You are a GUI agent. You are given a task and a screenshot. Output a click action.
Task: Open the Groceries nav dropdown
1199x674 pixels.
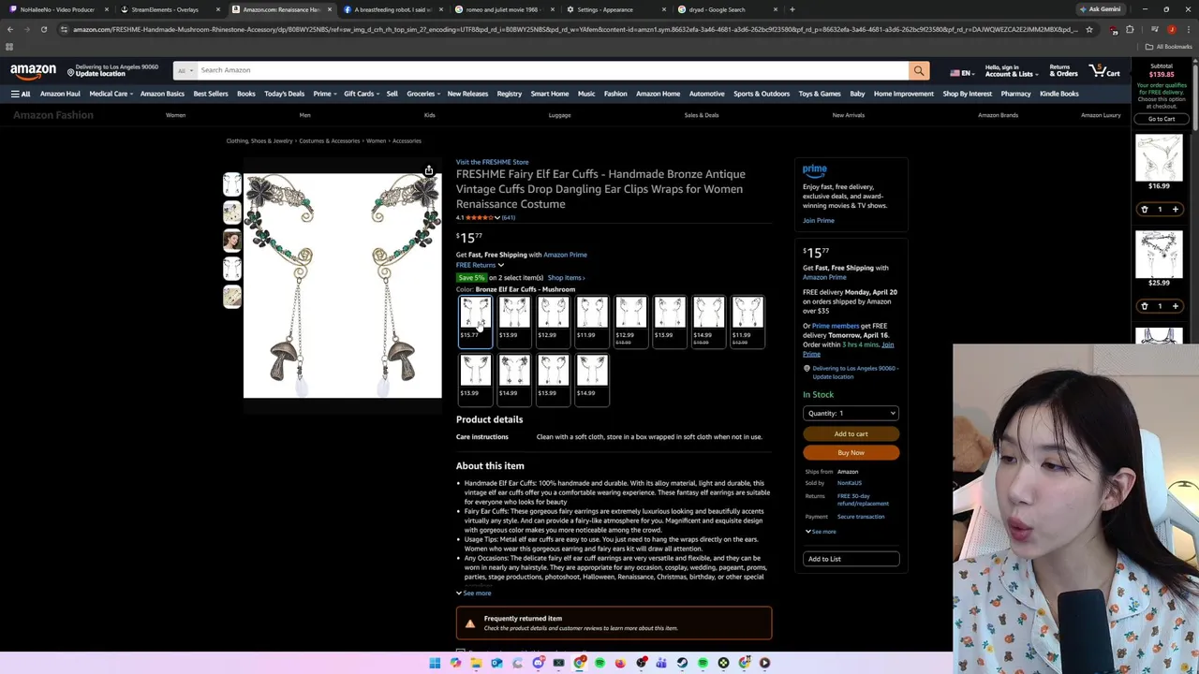point(423,94)
